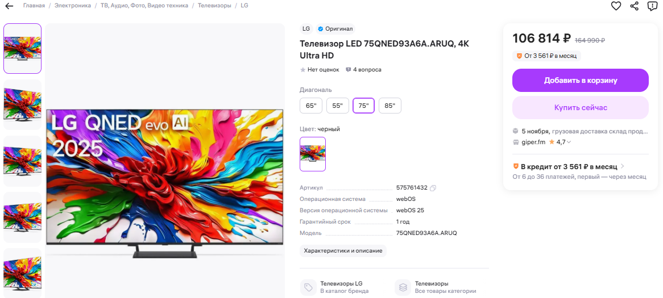Click the price 106 814 ₽

(x=542, y=39)
